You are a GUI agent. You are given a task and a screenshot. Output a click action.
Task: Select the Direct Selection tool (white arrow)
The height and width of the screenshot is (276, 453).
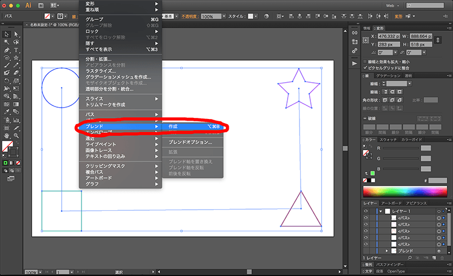[16, 35]
